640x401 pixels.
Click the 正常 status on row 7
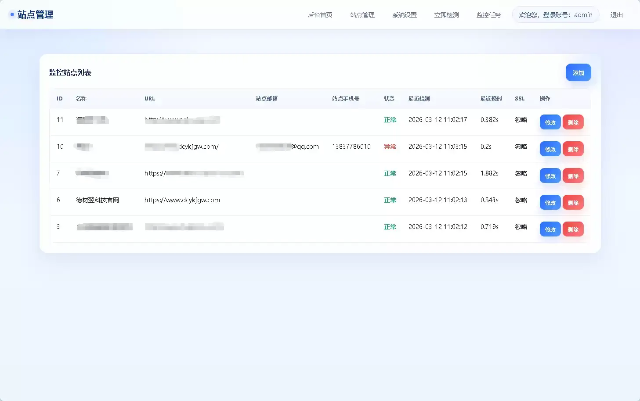click(x=390, y=173)
